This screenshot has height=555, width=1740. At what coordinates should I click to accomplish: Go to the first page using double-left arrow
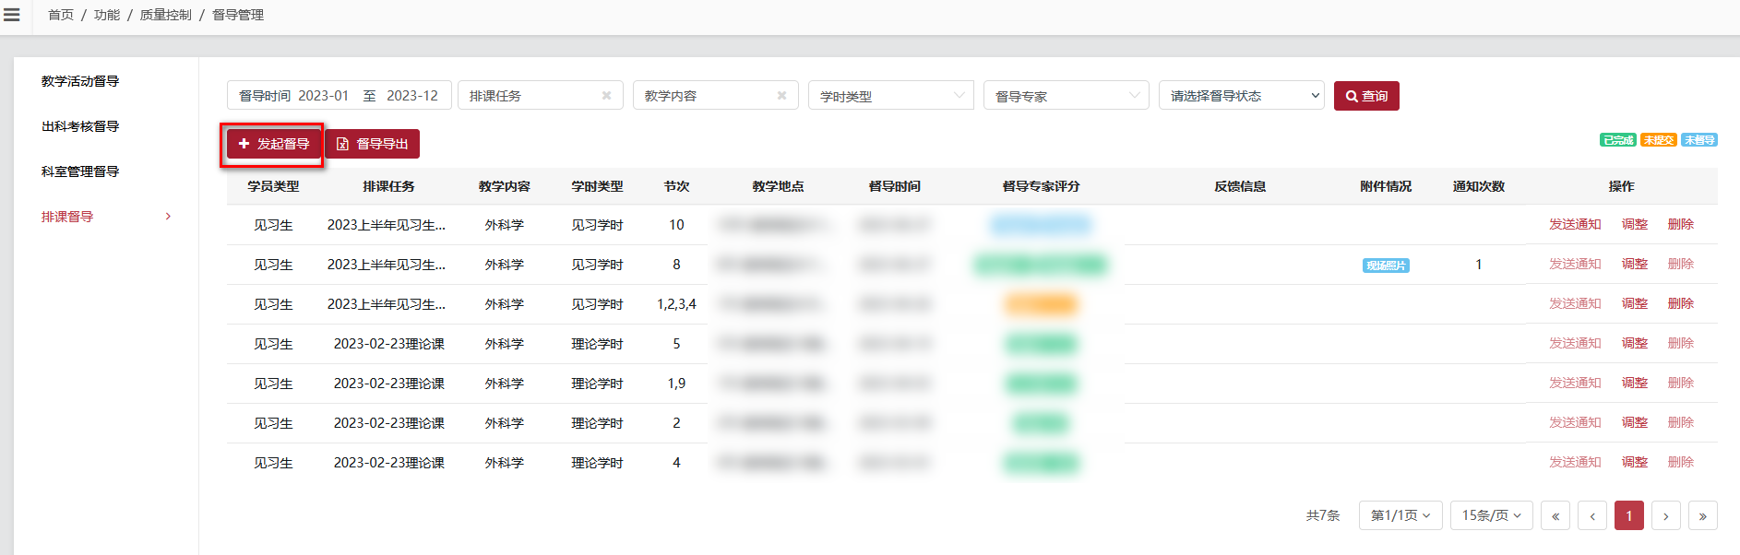[1555, 516]
